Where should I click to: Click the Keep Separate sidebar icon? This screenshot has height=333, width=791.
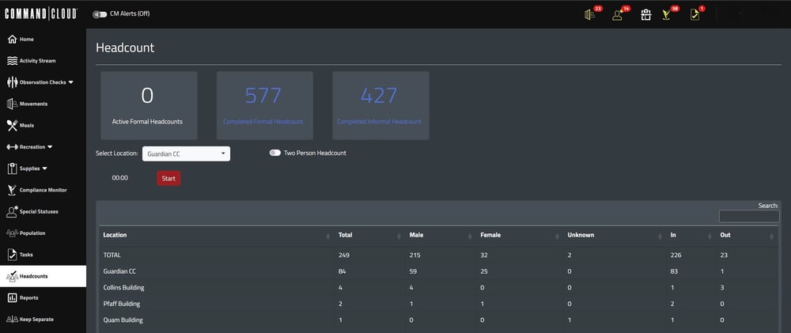click(x=13, y=320)
